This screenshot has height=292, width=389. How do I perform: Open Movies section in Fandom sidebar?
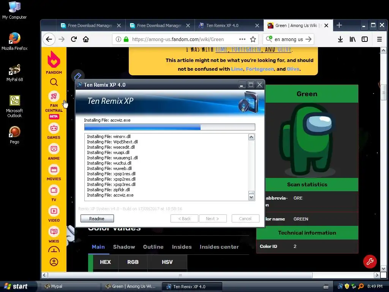pyautogui.click(x=54, y=173)
